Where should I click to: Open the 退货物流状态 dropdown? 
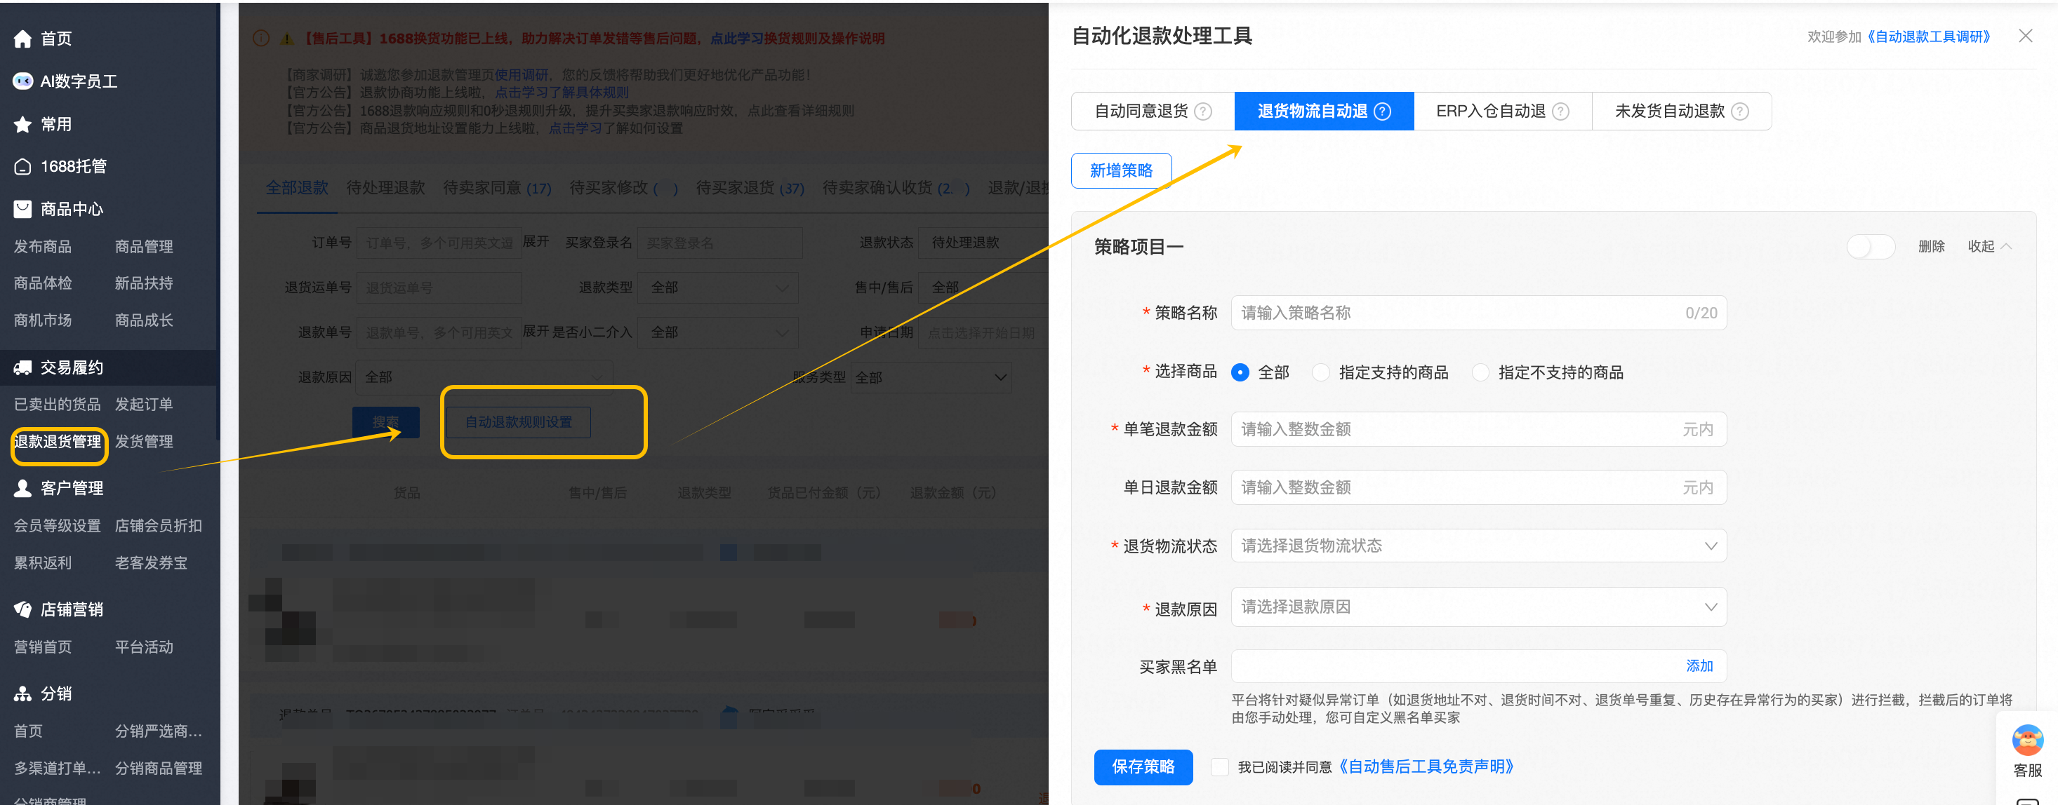[x=1478, y=546]
